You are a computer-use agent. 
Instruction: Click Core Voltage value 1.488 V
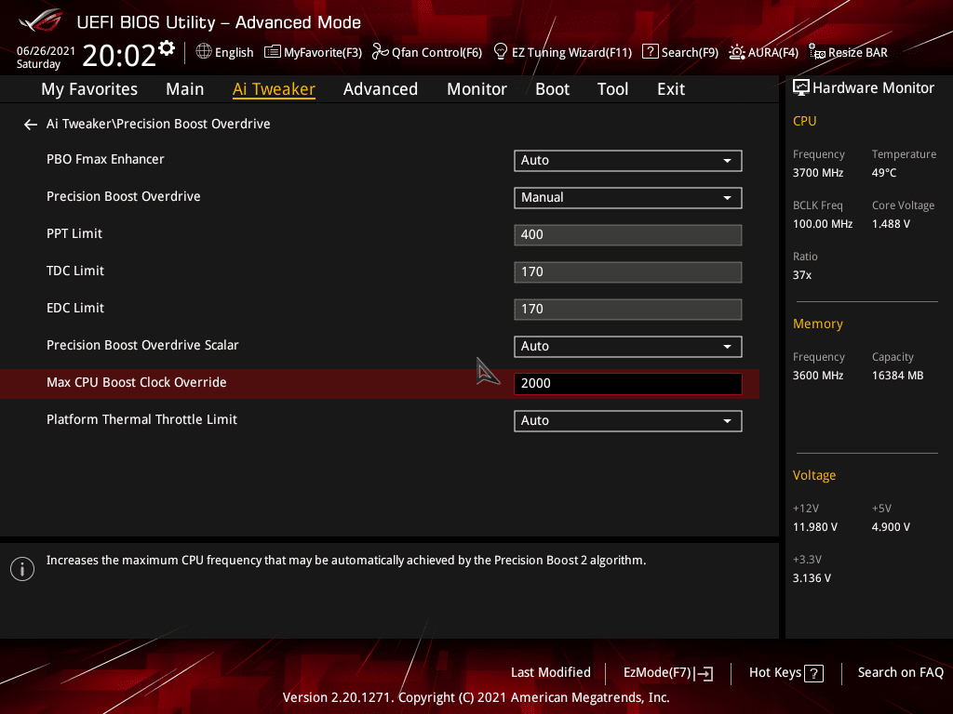pyautogui.click(x=891, y=224)
